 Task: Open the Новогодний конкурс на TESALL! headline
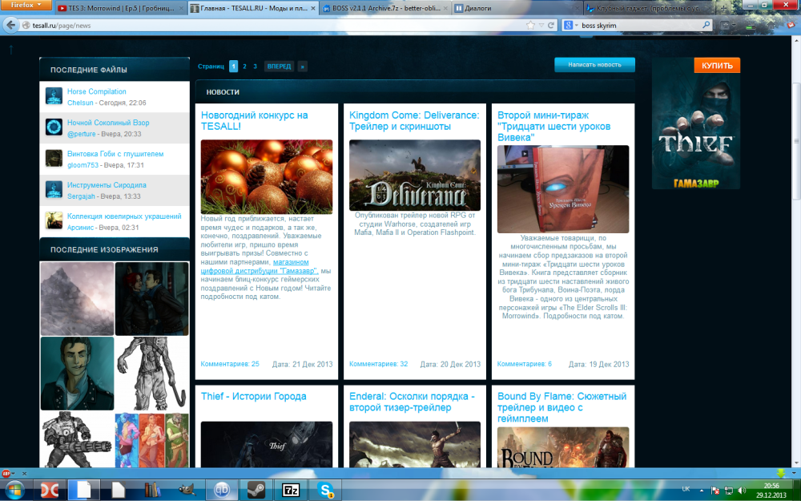point(254,121)
